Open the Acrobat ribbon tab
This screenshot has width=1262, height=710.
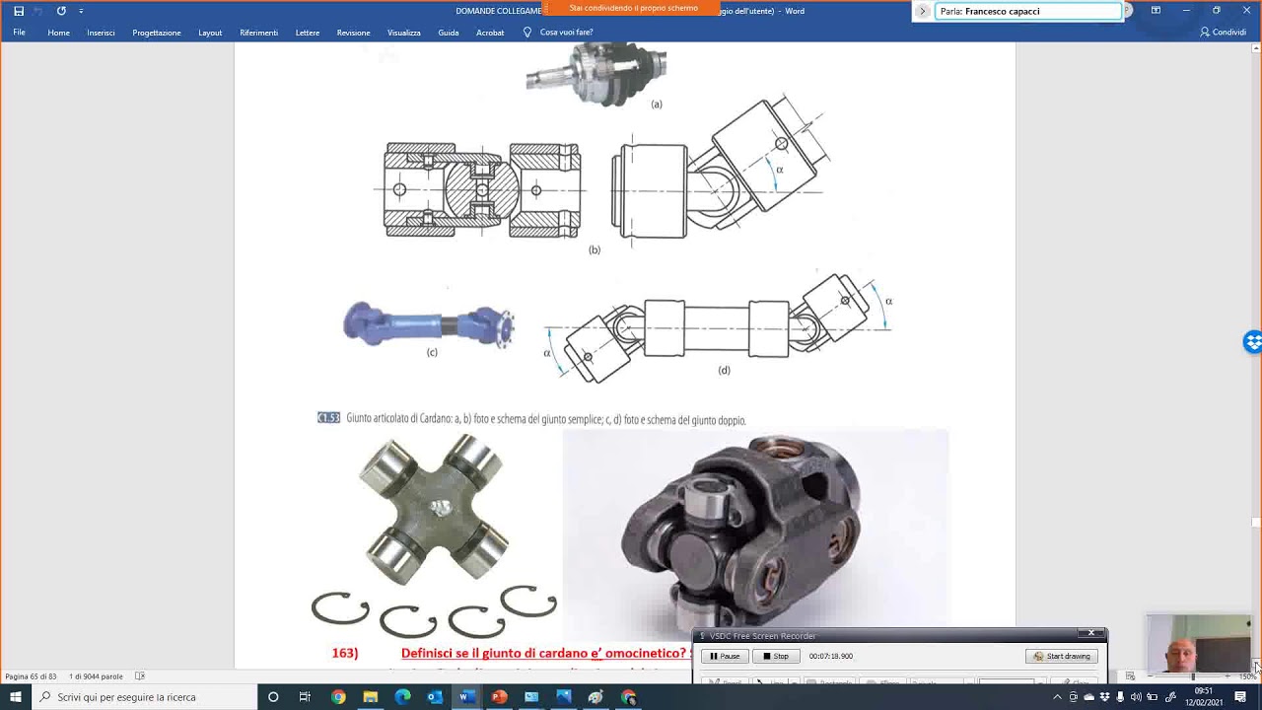tap(490, 33)
